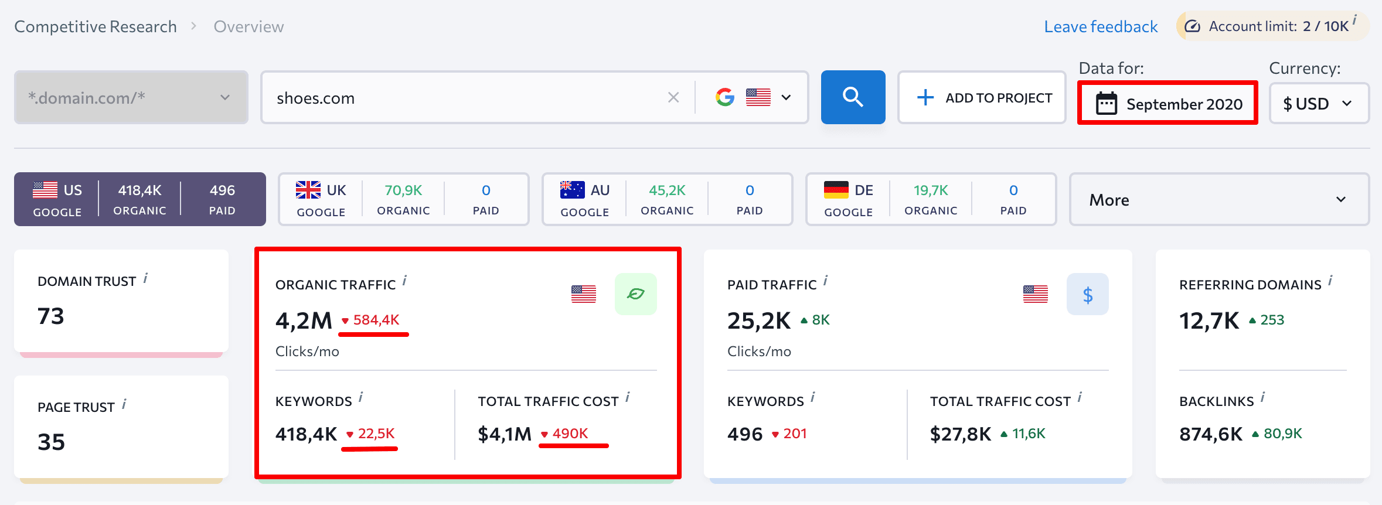Click the Organic Traffic info icon
Viewport: 1382px width, 505px height.
pos(404,281)
